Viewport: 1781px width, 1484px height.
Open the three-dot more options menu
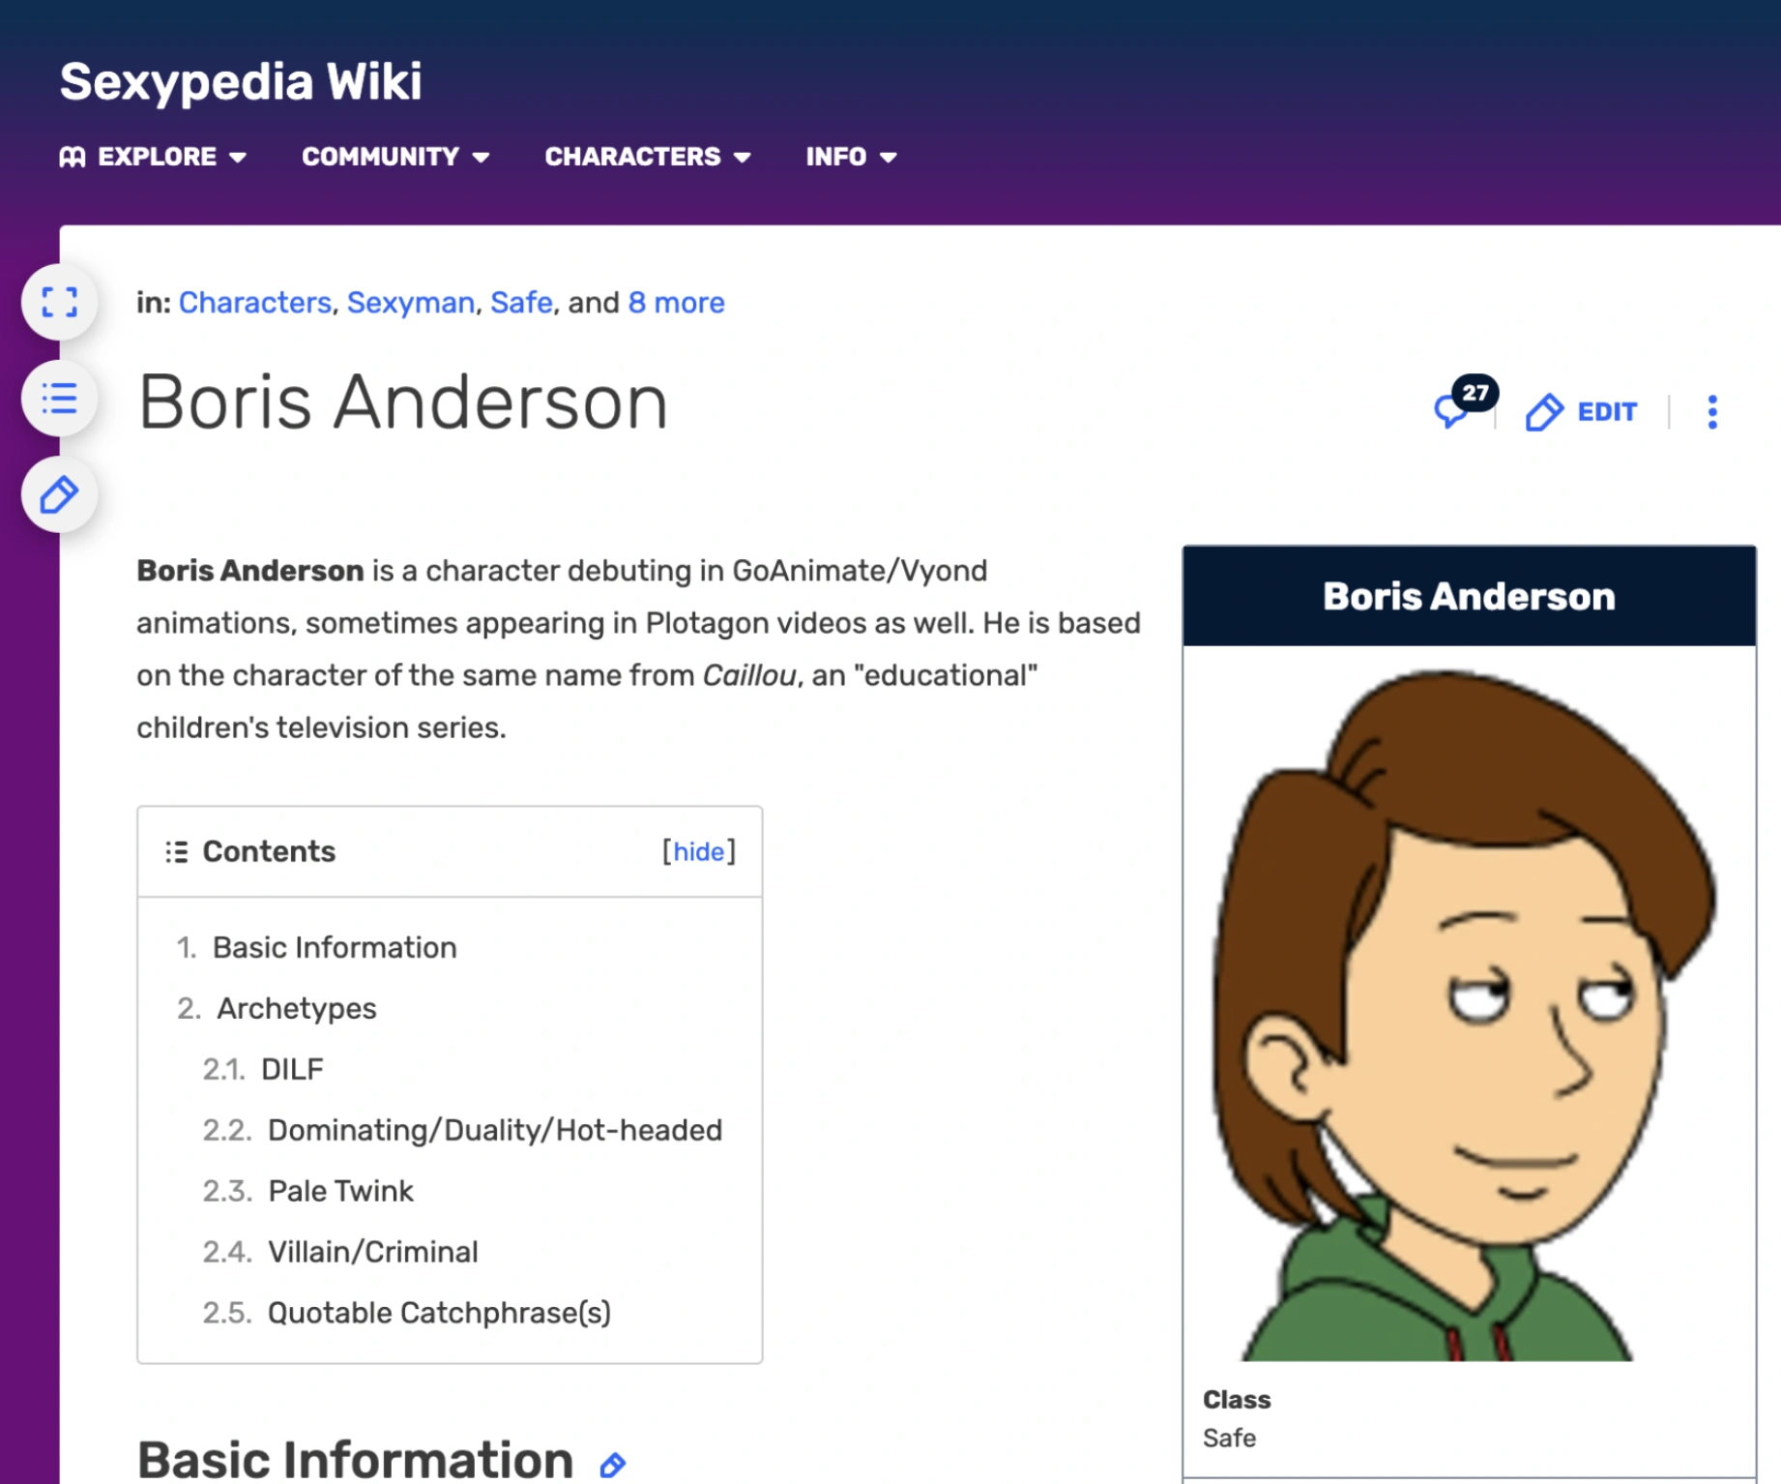point(1712,412)
